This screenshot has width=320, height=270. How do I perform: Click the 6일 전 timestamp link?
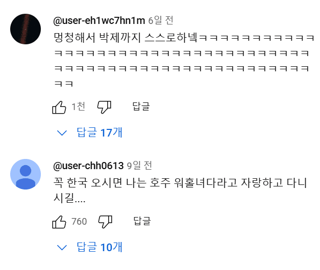pos(160,20)
